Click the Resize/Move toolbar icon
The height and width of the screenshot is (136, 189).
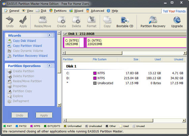[x=43, y=20]
